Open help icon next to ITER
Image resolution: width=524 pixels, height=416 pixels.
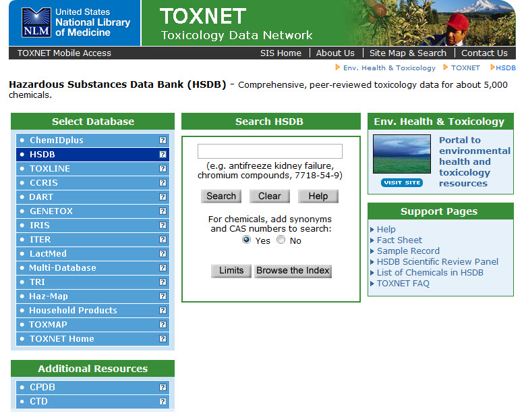tap(163, 240)
